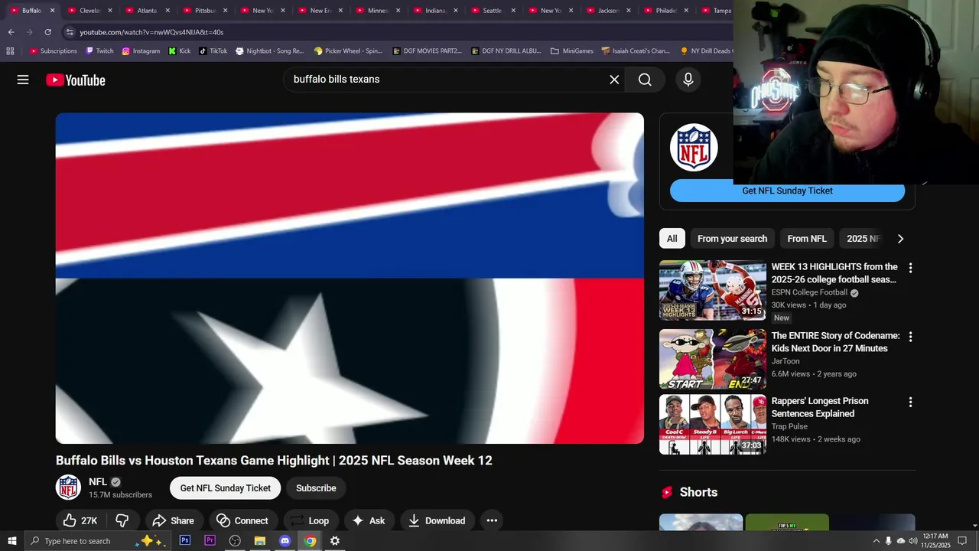Open Photoshop from the taskbar
Viewport: 979px width, 551px height.
click(x=185, y=540)
